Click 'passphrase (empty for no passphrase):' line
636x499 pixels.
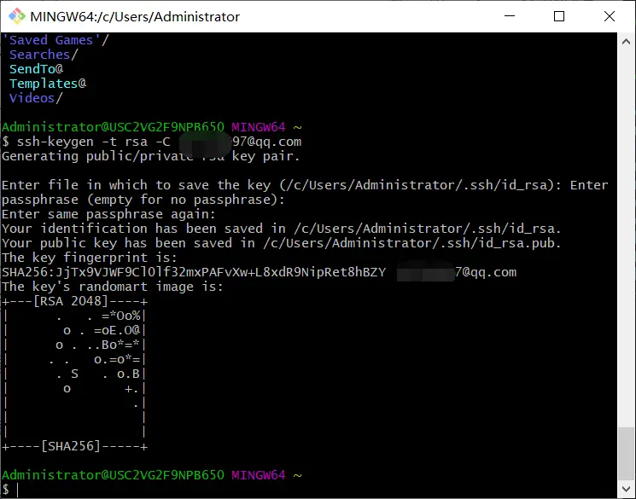point(143,200)
